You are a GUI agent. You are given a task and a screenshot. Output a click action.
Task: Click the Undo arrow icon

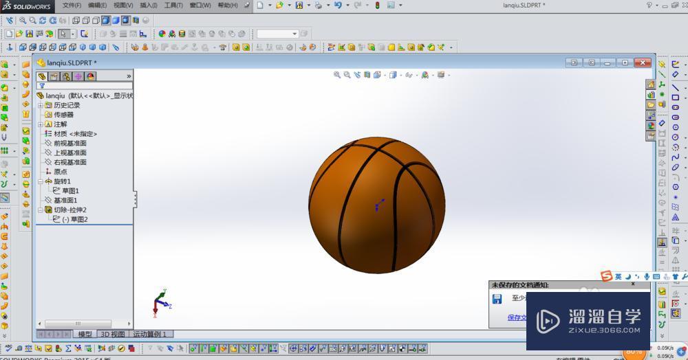[x=337, y=5]
